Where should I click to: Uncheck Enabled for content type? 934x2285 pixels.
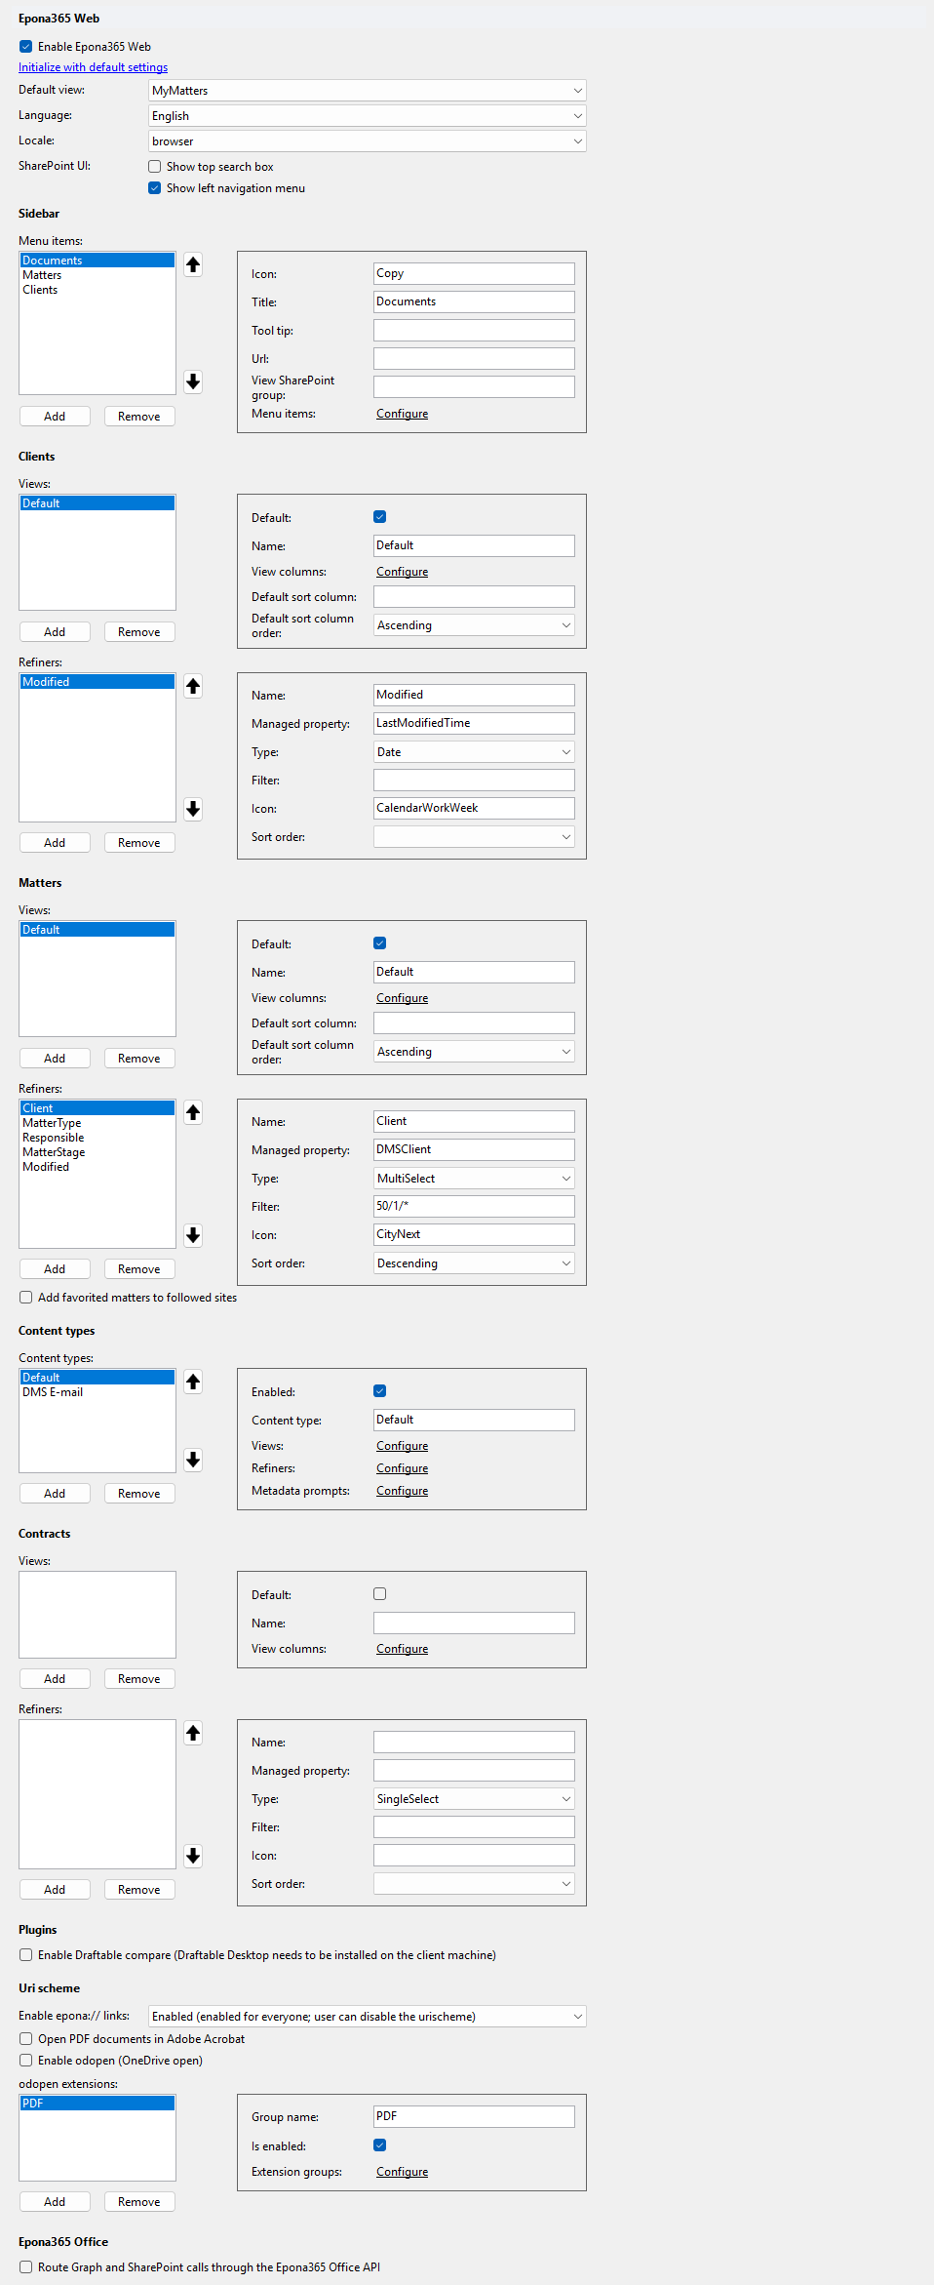point(380,1391)
